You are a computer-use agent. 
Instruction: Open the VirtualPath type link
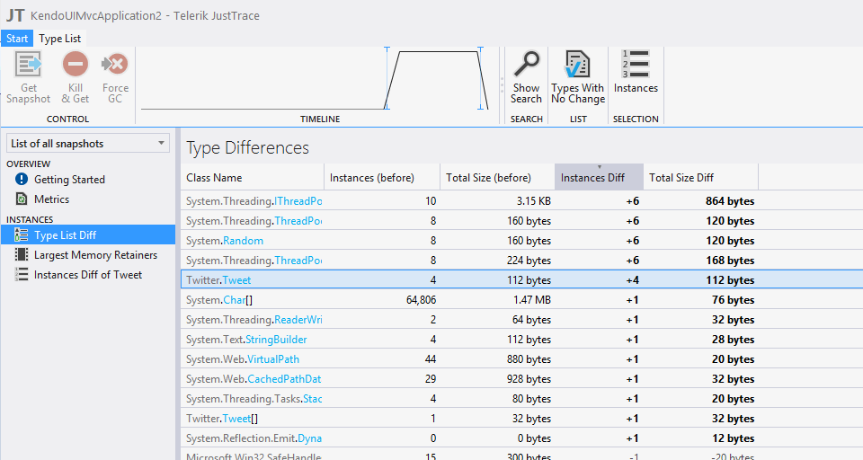(x=273, y=359)
